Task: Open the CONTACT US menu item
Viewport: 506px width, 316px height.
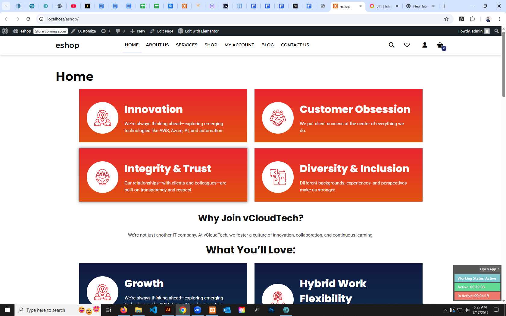Action: 295,45
